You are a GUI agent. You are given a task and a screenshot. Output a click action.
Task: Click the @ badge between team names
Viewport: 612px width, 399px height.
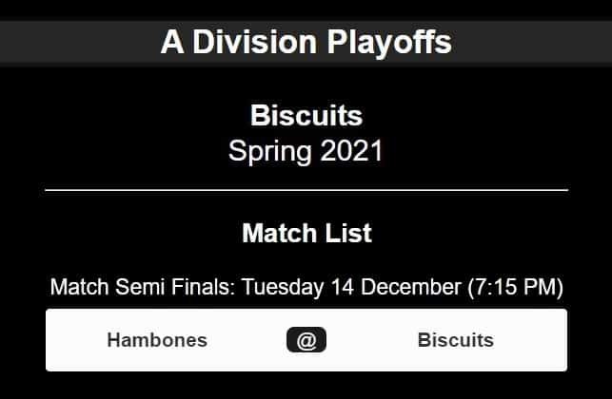pos(306,340)
